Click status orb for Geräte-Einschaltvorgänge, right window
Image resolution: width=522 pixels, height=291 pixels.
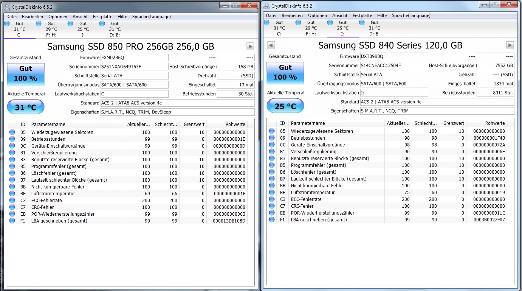tap(272, 145)
